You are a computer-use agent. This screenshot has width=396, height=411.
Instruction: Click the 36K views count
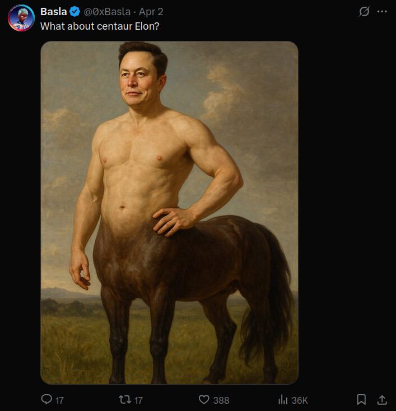point(300,400)
